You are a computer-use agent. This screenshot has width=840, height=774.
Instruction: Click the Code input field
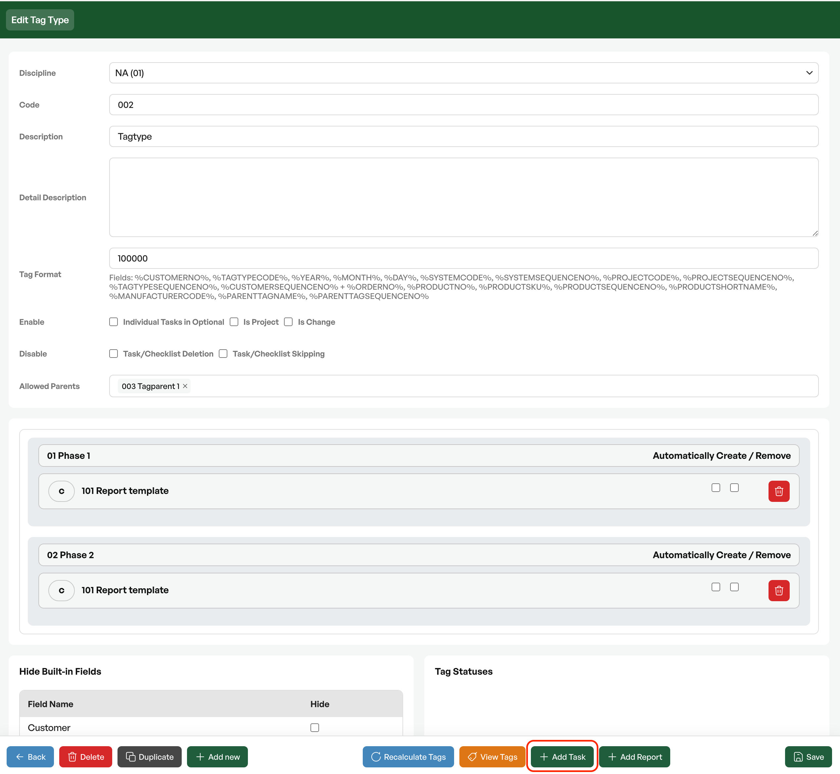point(464,105)
